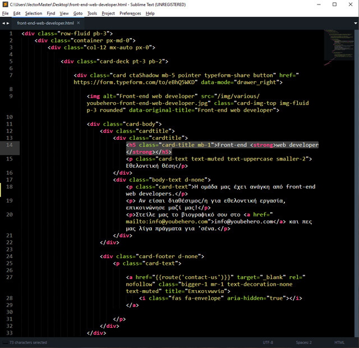Click the typeform.com URL in the code

(x=134, y=83)
